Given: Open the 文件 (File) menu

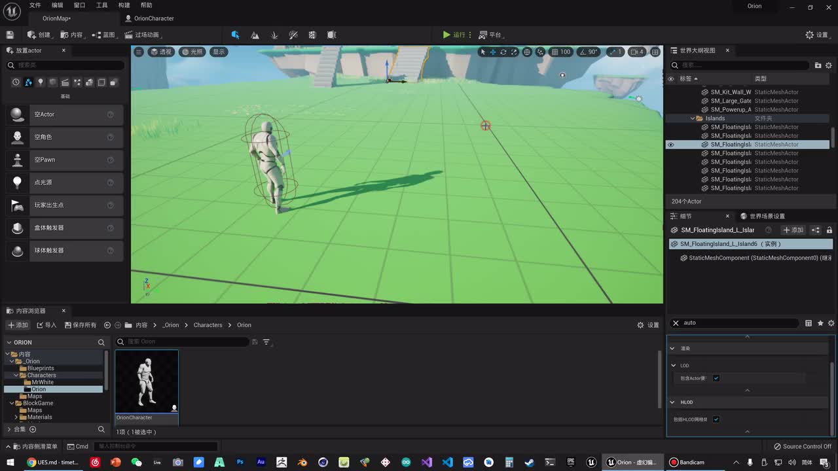Looking at the screenshot, I should tap(35, 5).
